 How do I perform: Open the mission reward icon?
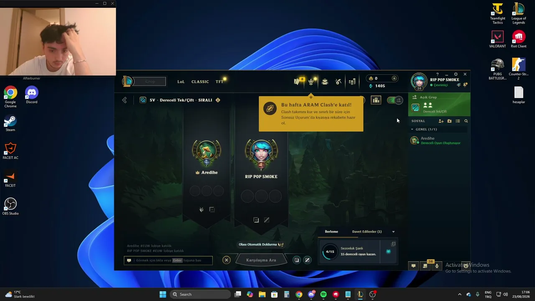[388, 252]
